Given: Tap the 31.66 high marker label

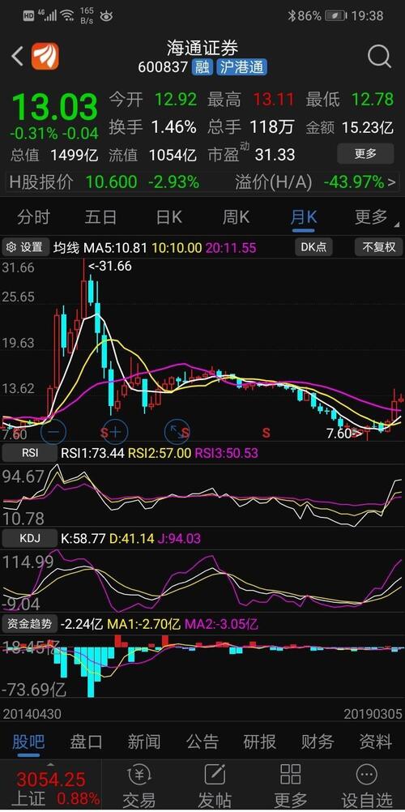Looking at the screenshot, I should click(x=110, y=266).
